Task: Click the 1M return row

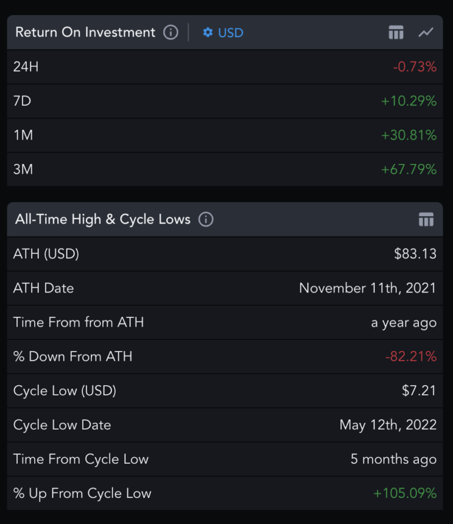Action: pos(225,135)
